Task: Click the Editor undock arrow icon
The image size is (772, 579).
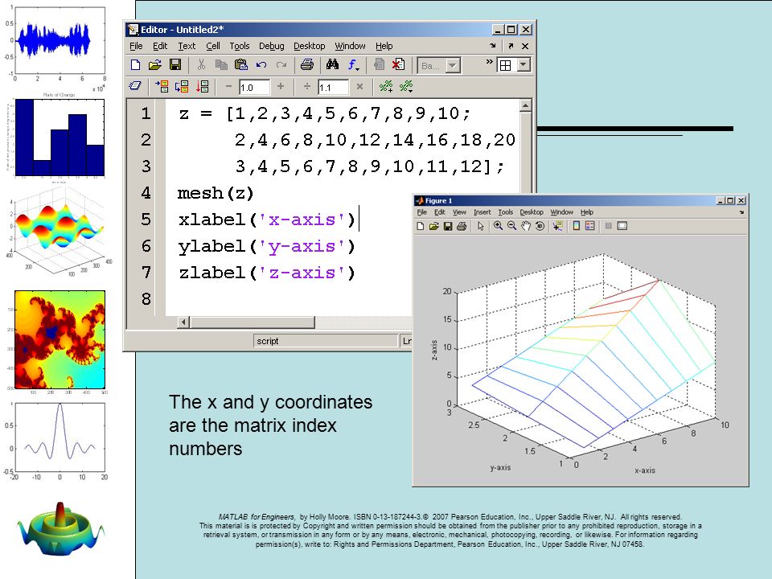Action: coord(511,46)
